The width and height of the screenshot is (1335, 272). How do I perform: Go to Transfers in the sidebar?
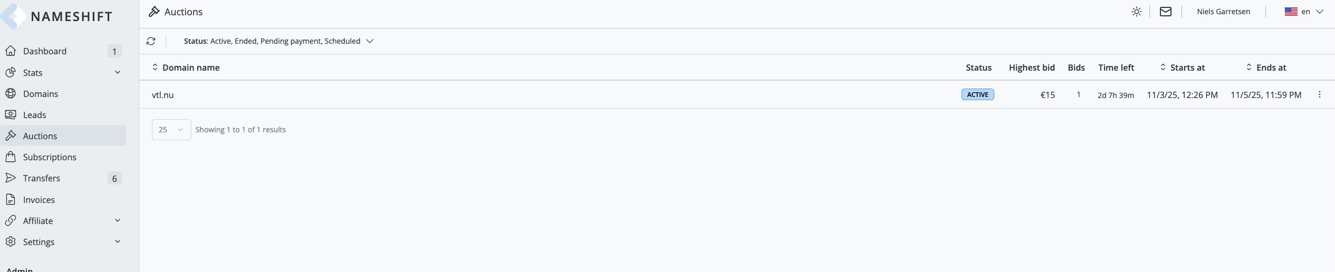(42, 178)
